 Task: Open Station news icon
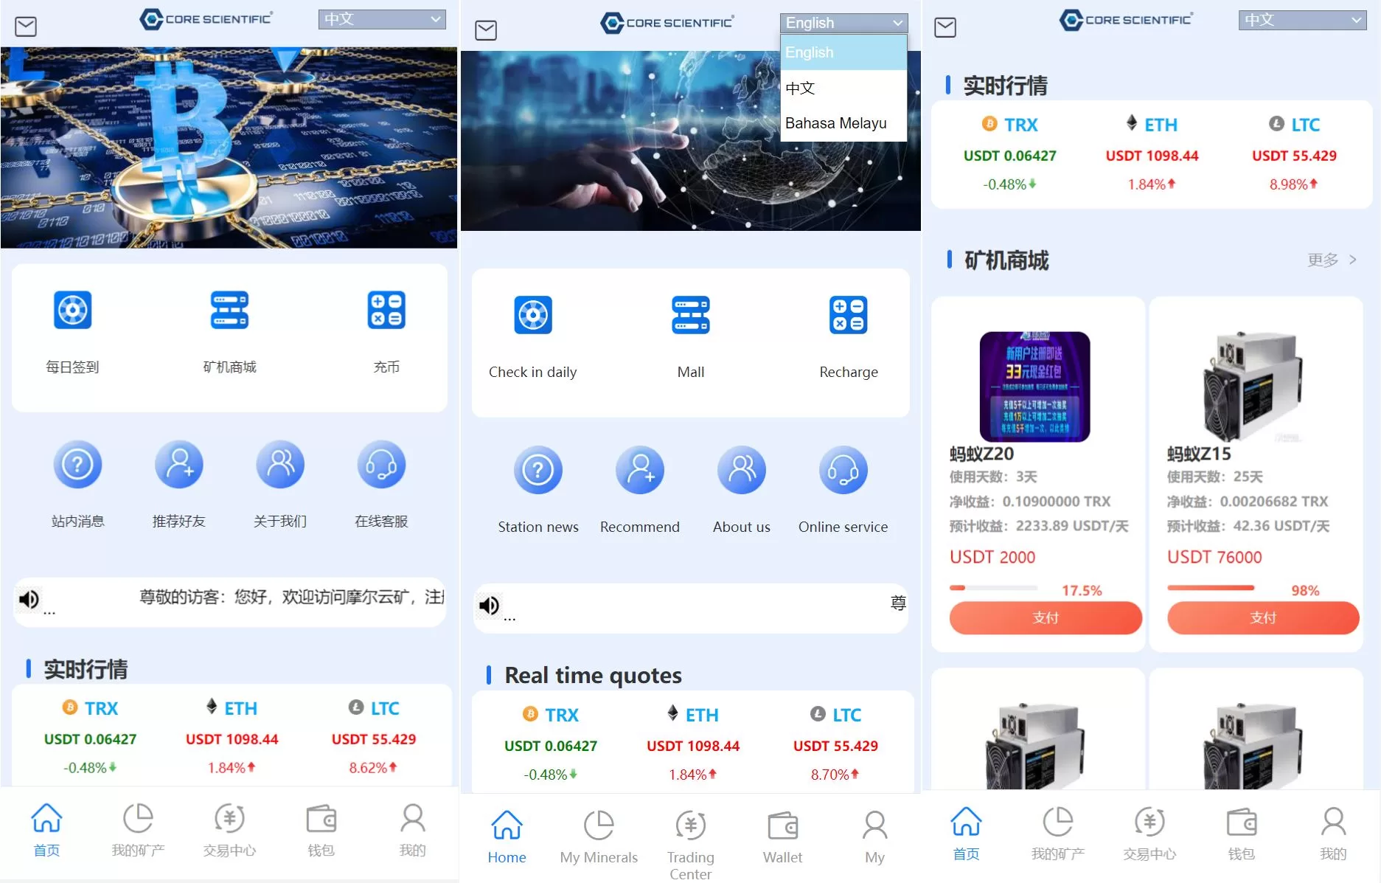[x=538, y=470]
